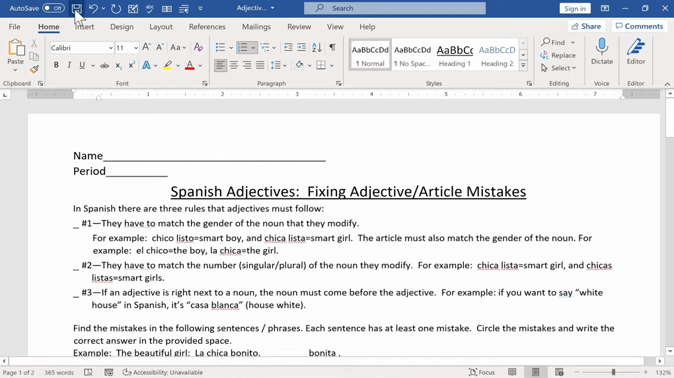Toggle Bold formatting
The image size is (674, 378).
(x=56, y=65)
